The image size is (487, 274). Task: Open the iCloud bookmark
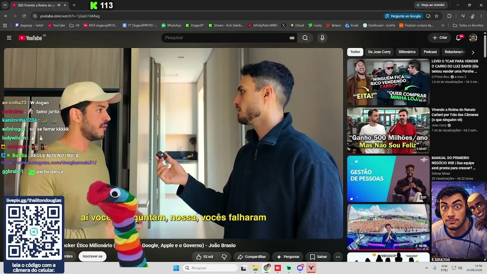[297, 25]
